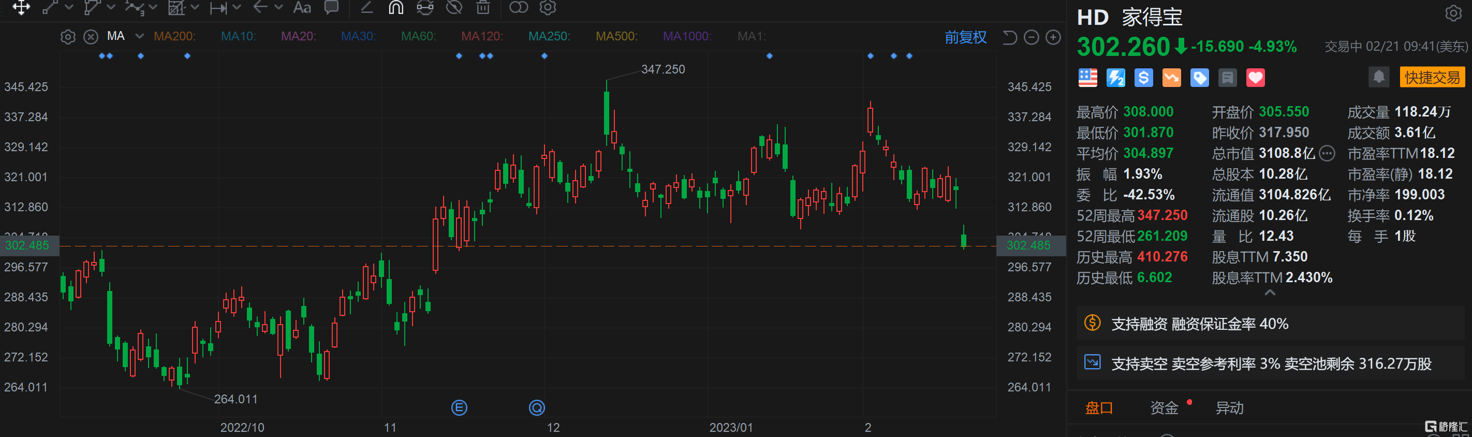Image resolution: width=1472 pixels, height=437 pixels.
Task: Click the MA60 indicator label
Action: pyautogui.click(x=418, y=37)
